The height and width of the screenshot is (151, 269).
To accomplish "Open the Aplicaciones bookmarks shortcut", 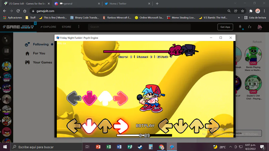I will coord(13,18).
